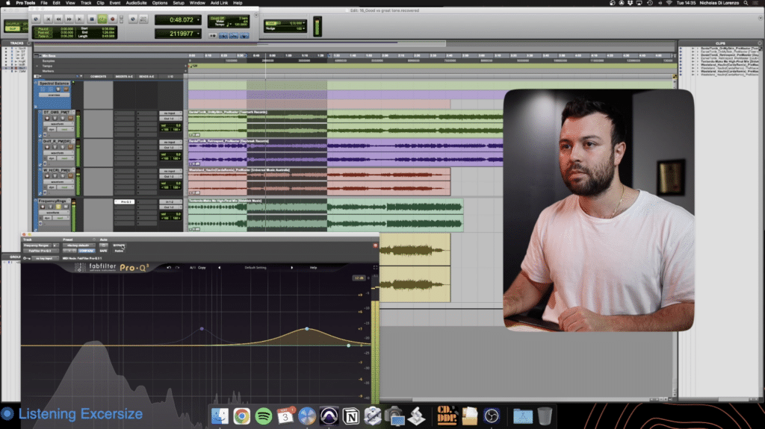Click the red Record transport button

(x=113, y=19)
